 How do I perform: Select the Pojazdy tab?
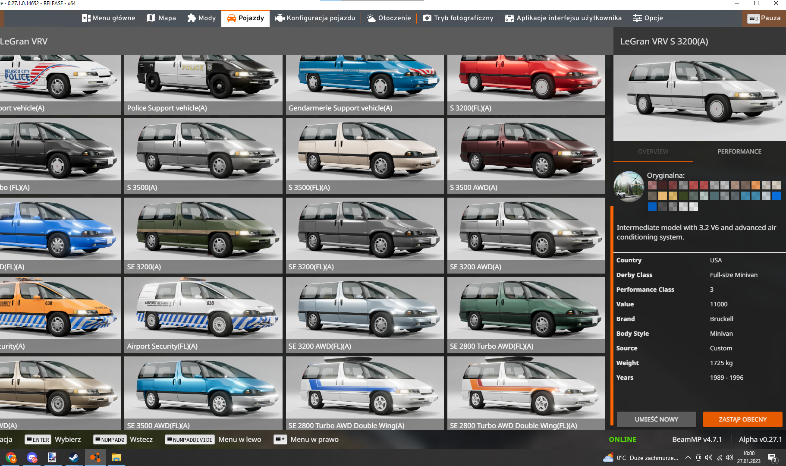tap(245, 18)
